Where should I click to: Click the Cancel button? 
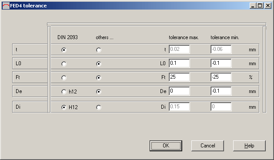click(207, 146)
